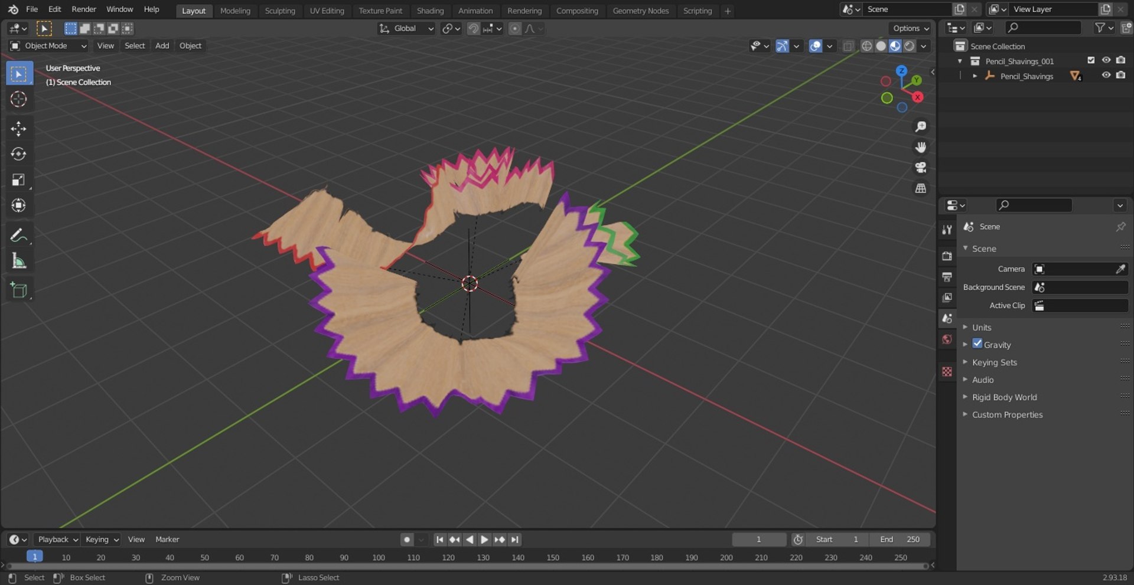
Task: Click the pan hand icon in viewport
Action: 920,148
